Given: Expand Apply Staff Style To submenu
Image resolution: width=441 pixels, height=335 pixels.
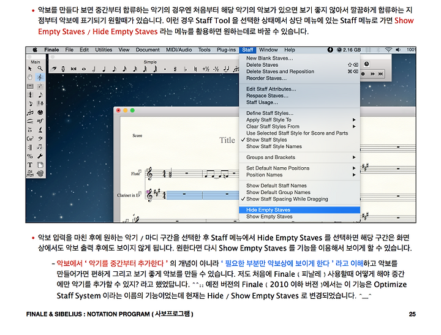Looking at the screenshot, I should (x=300, y=120).
